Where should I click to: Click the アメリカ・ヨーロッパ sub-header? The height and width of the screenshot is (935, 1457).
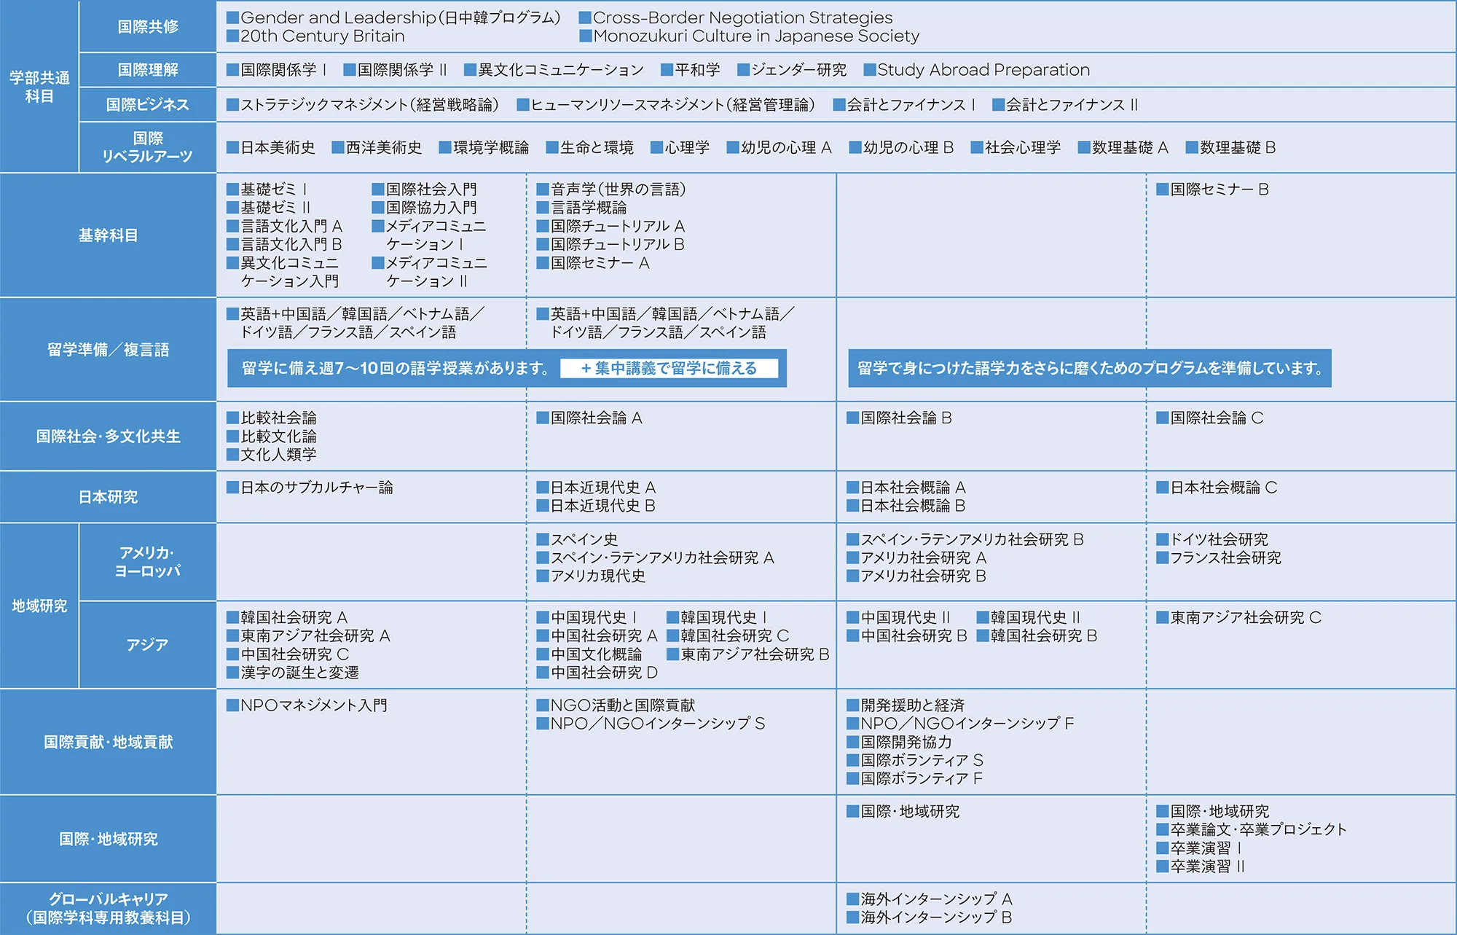tap(148, 562)
